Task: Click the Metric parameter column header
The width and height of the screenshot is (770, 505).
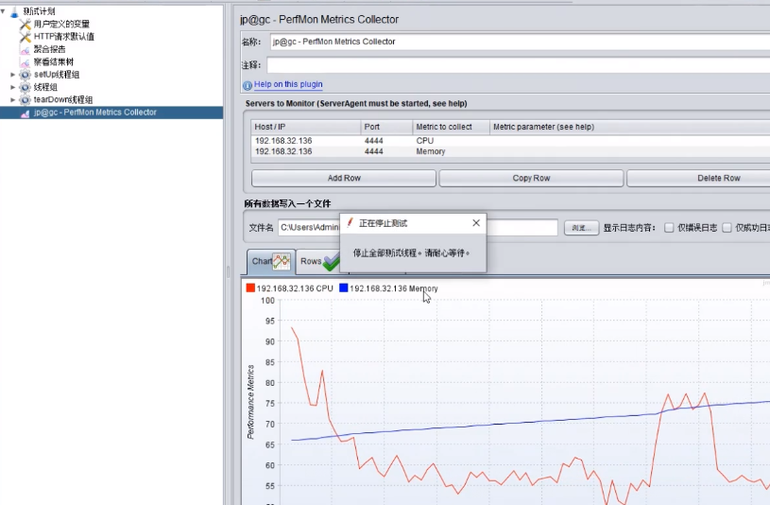Action: [x=629, y=127]
